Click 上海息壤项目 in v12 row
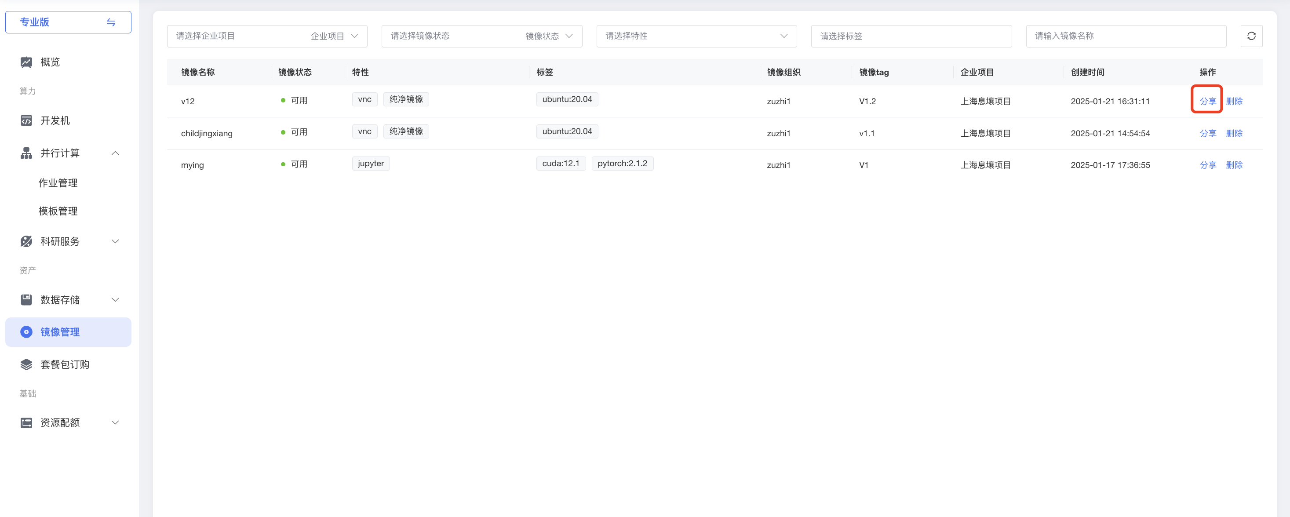This screenshot has width=1290, height=517. (985, 101)
